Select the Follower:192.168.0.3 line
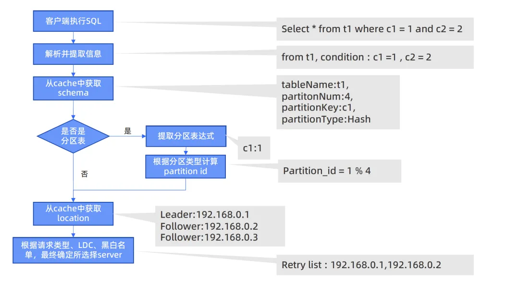Image resolution: width=519 pixels, height=285 pixels. click(209, 237)
